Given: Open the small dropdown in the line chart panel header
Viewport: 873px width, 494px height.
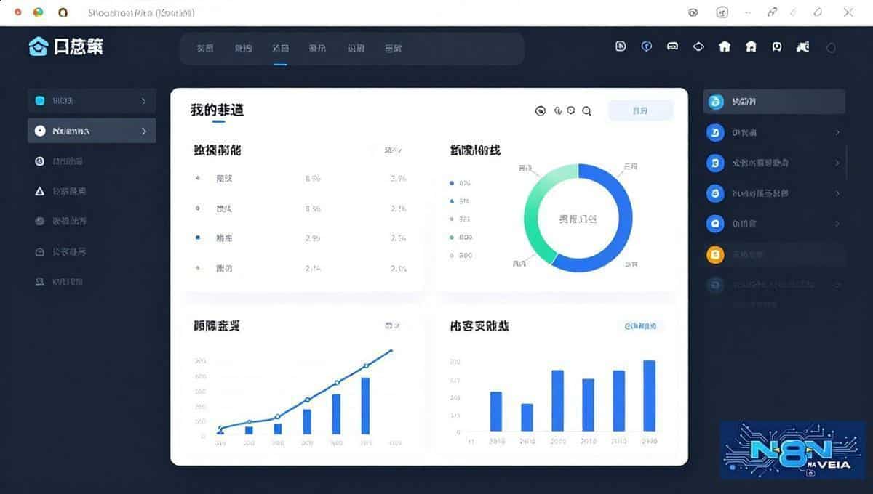Looking at the screenshot, I should point(392,326).
